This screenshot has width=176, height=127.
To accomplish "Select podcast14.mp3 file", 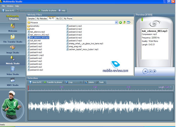I will (x=74, y=35).
